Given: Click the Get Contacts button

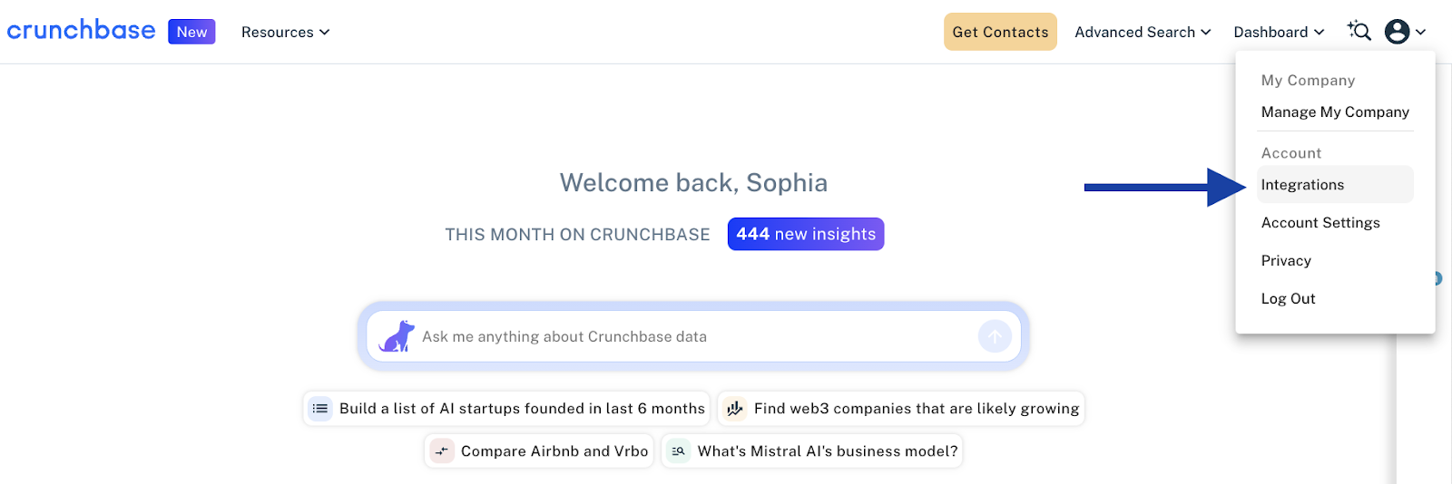Looking at the screenshot, I should (1000, 32).
